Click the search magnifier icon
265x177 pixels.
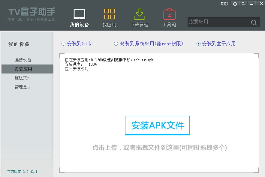254,22
